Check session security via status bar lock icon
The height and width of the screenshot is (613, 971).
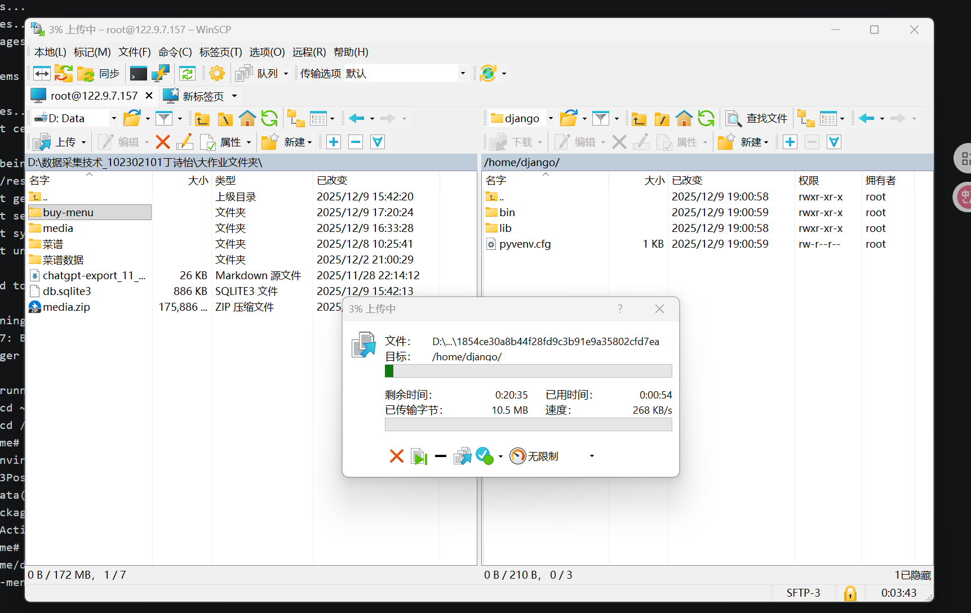850,593
